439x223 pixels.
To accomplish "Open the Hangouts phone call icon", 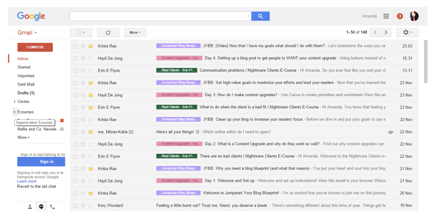I will (52, 206).
